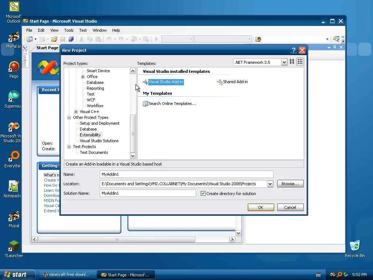The image size is (373, 280).
Task: Select Reporting project type
Action: (x=95, y=88)
